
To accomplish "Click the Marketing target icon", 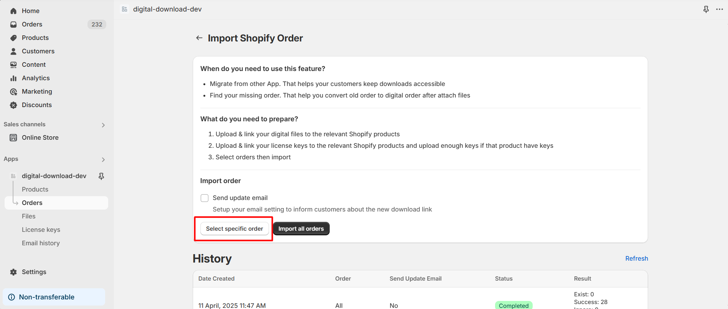I will pos(13,92).
